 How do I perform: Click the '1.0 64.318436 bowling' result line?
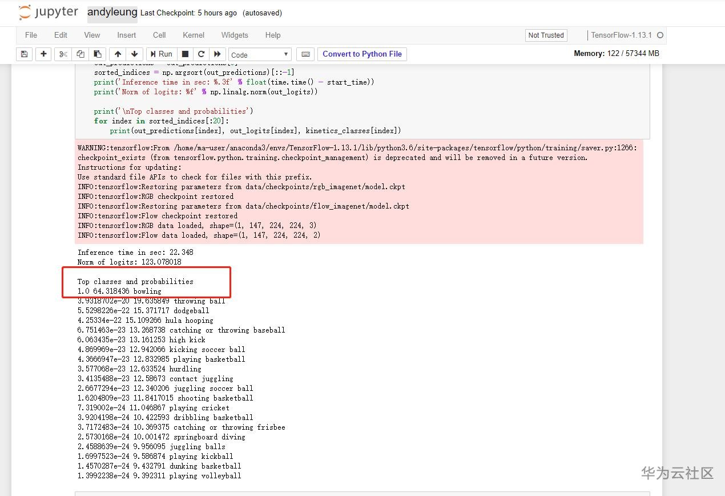click(x=119, y=291)
